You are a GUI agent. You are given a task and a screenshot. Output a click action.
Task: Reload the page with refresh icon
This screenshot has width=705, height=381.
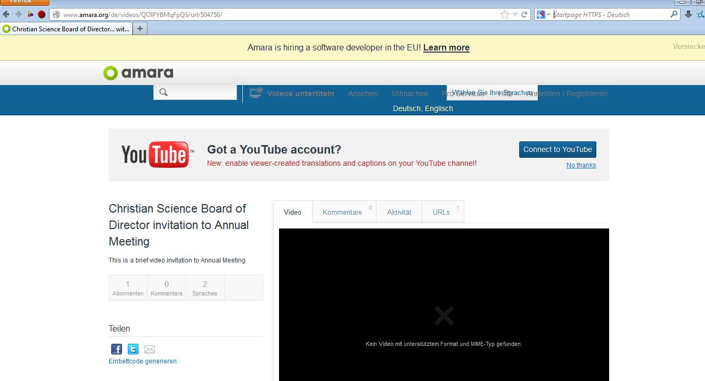pyautogui.click(x=524, y=14)
